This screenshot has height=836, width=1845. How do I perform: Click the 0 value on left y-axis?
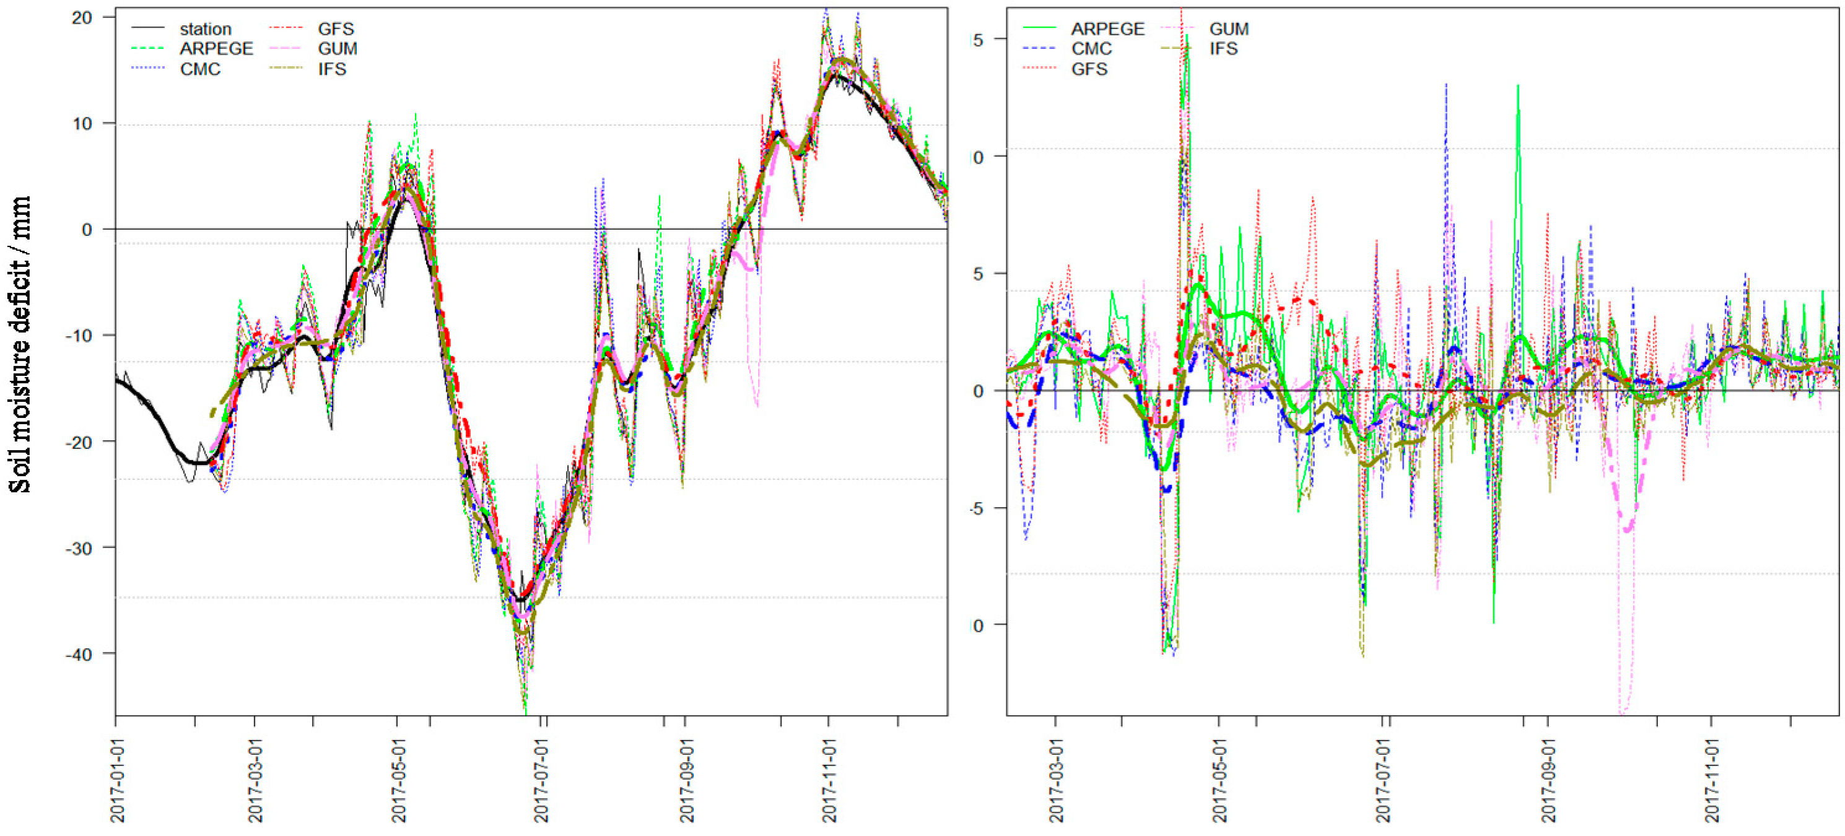pos(87,230)
